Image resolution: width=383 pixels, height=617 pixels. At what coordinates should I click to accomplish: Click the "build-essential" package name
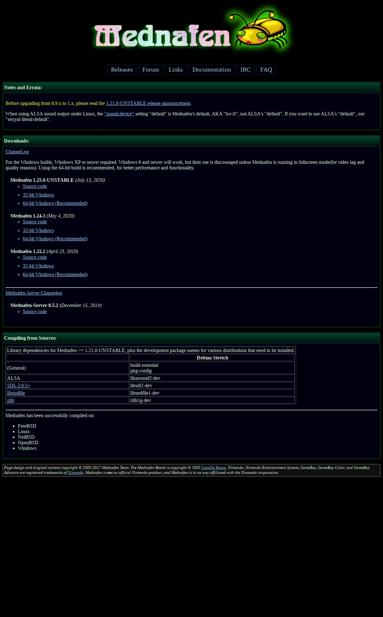point(144,365)
